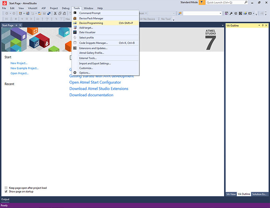The image size is (270, 208).
Task: Click the No Device toolbar button
Action: coord(148,19)
